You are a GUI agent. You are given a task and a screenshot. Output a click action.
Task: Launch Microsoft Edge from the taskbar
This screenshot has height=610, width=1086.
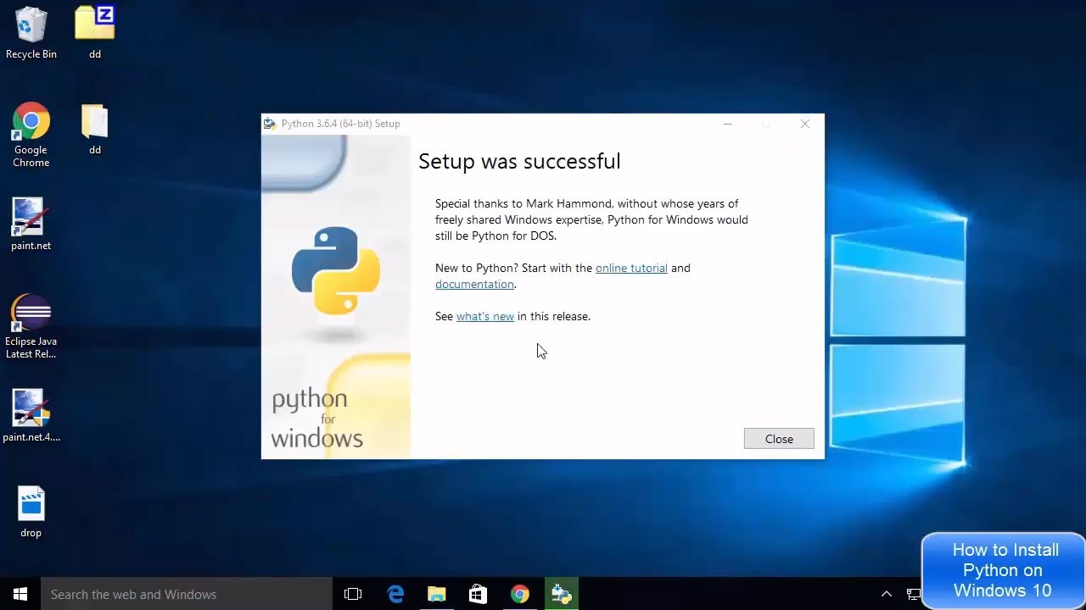click(x=395, y=594)
